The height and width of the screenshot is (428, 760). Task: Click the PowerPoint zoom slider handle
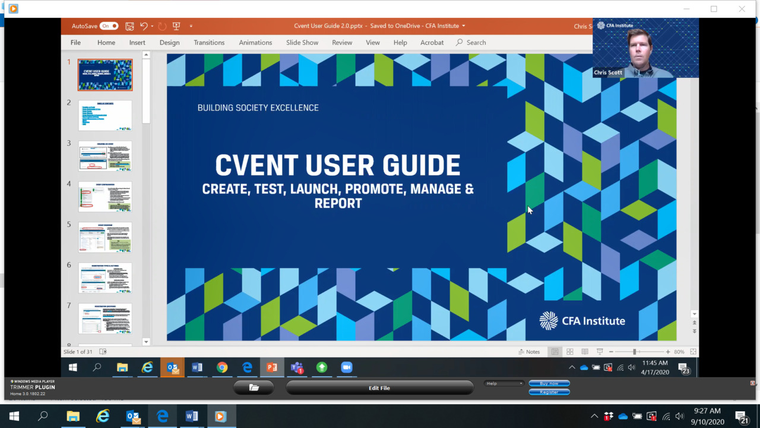635,352
